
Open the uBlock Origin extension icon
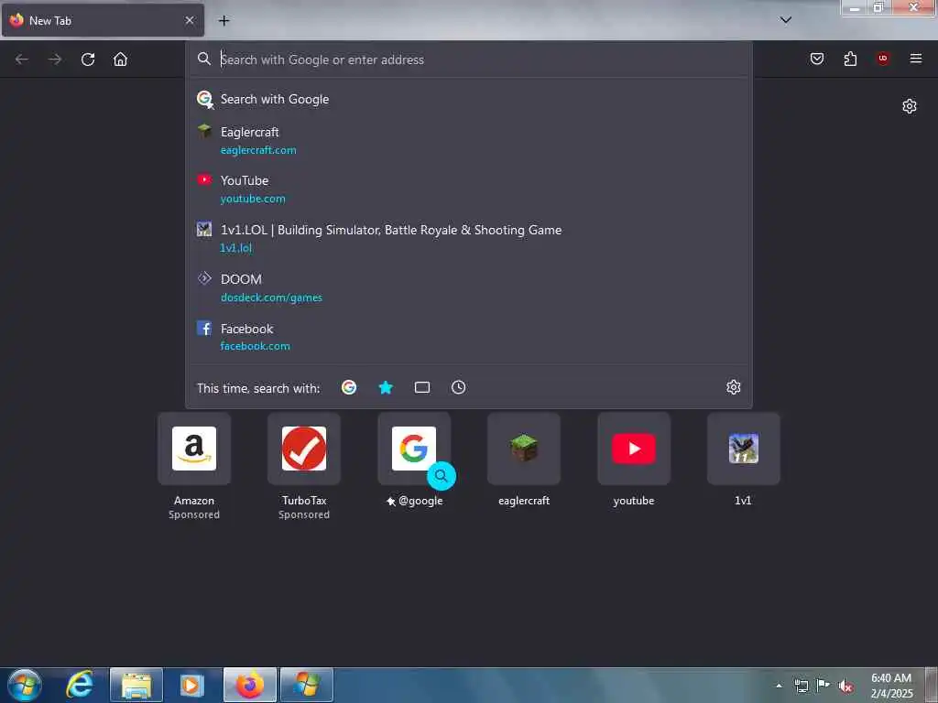click(x=883, y=58)
